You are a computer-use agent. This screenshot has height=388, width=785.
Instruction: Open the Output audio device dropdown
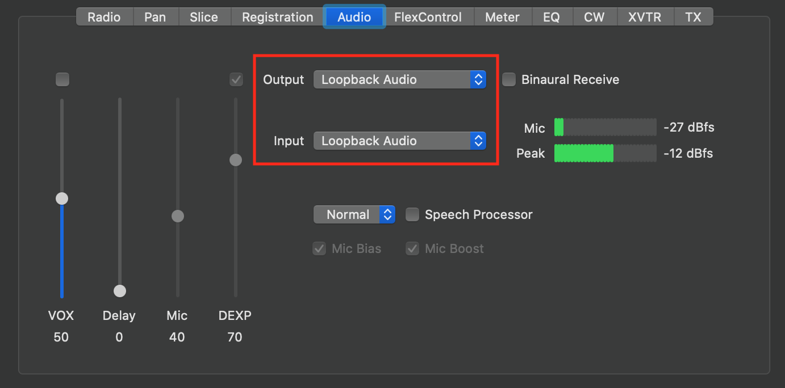(399, 79)
